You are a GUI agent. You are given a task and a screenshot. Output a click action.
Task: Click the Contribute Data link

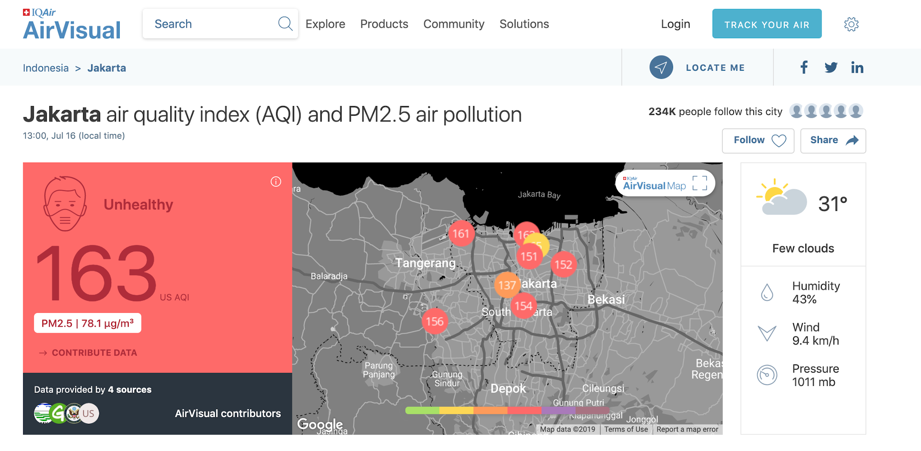[x=94, y=353]
